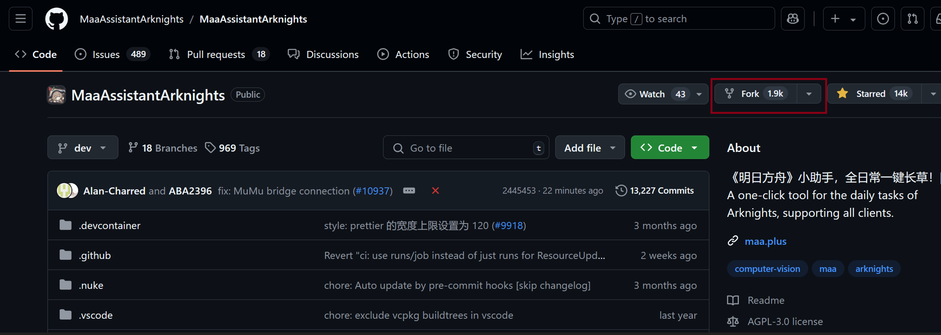Click the .devcontainer folder icon

(66, 225)
